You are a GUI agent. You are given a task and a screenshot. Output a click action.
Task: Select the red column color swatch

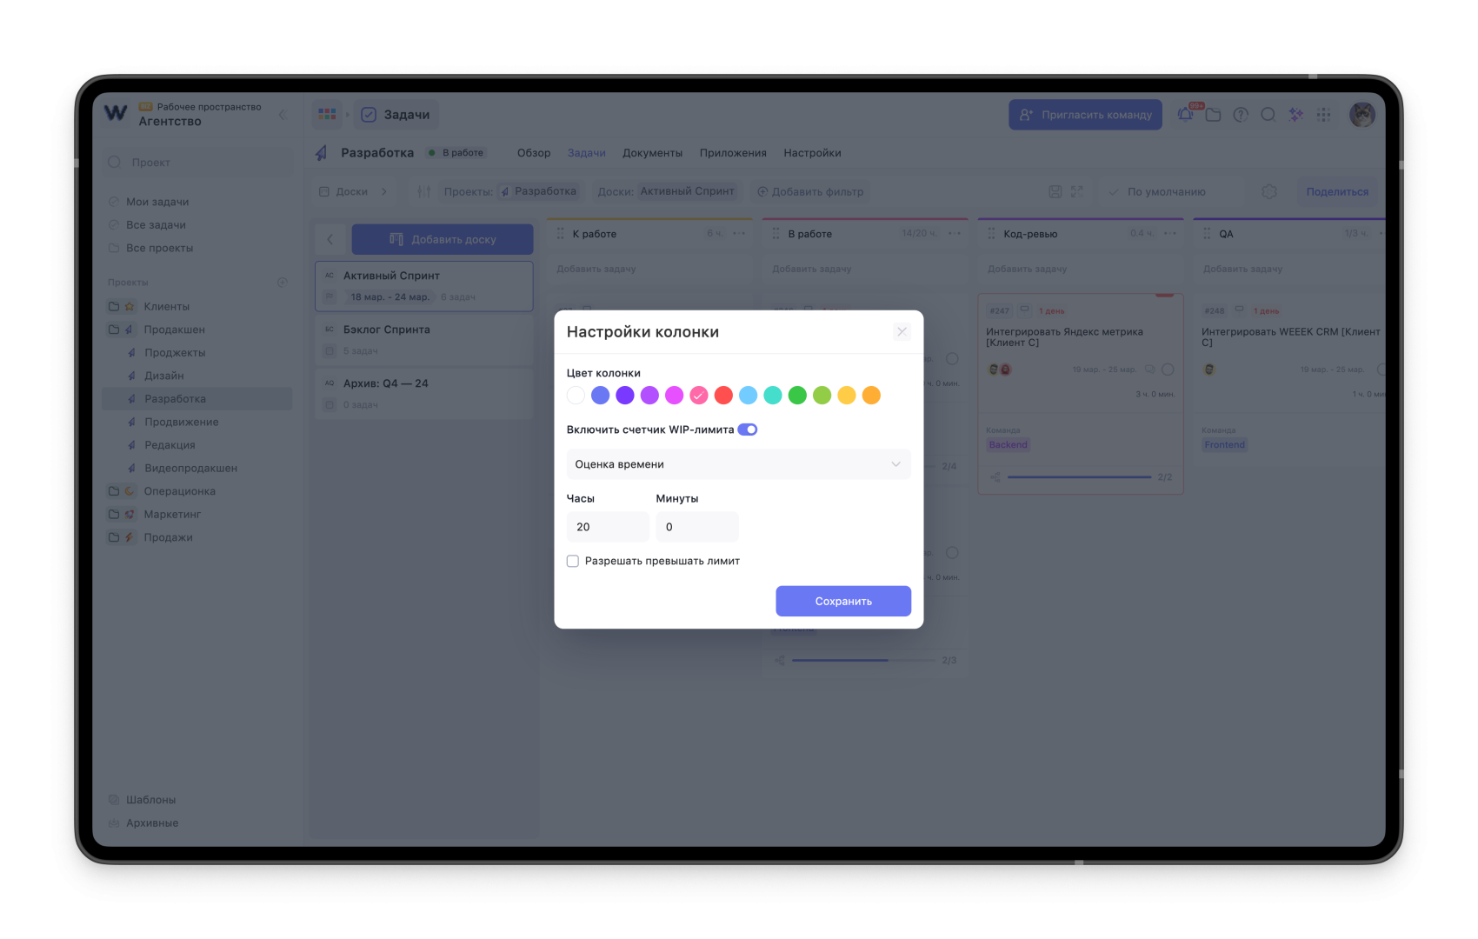[x=723, y=396]
